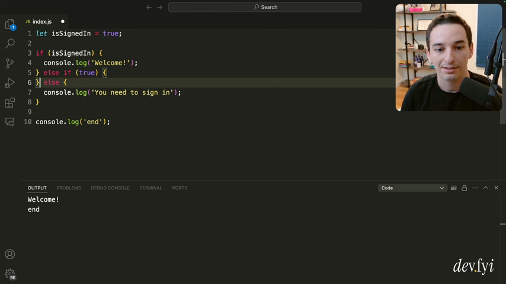Open the Chat view icon

pos(10,122)
